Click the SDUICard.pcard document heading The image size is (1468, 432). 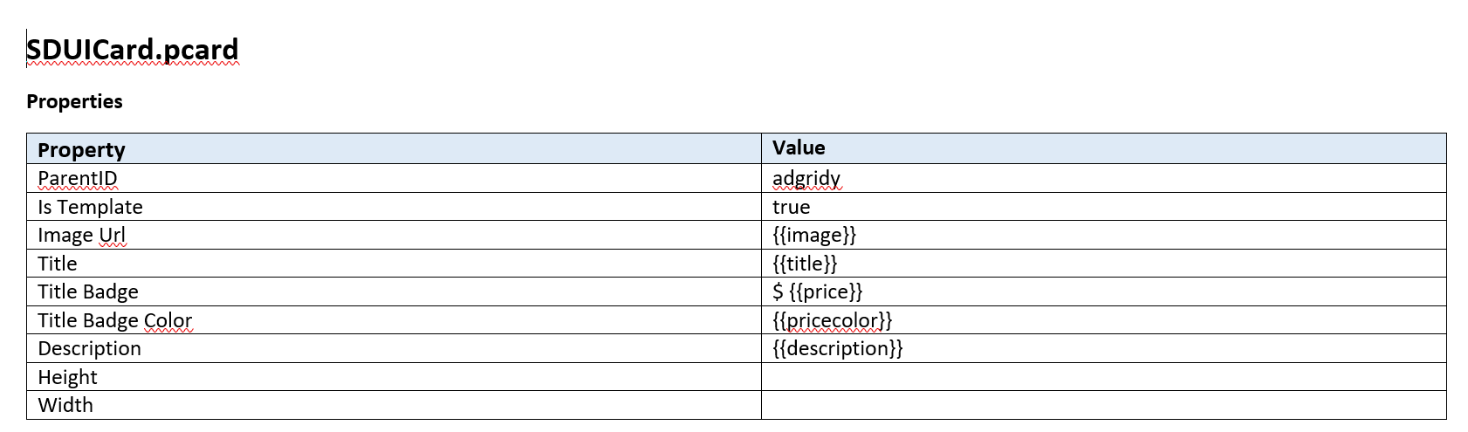pyautogui.click(x=132, y=50)
